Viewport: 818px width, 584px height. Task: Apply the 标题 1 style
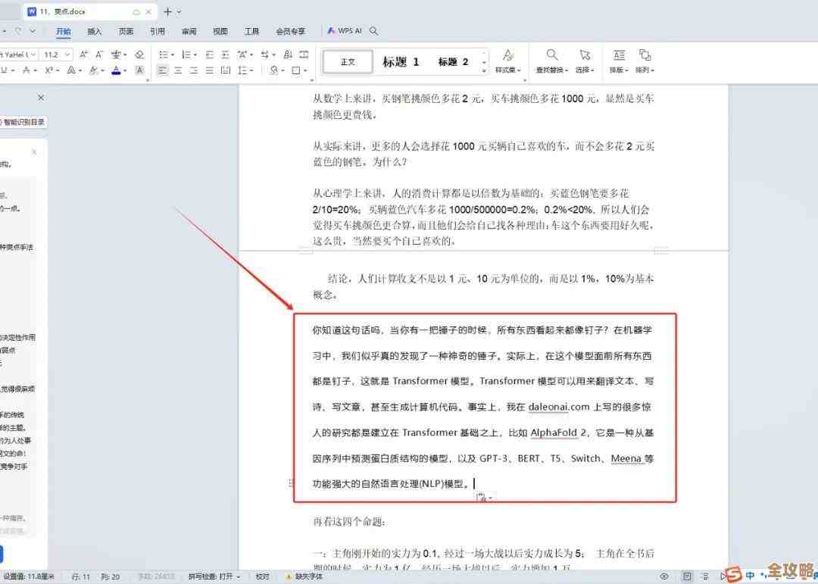[x=401, y=61]
